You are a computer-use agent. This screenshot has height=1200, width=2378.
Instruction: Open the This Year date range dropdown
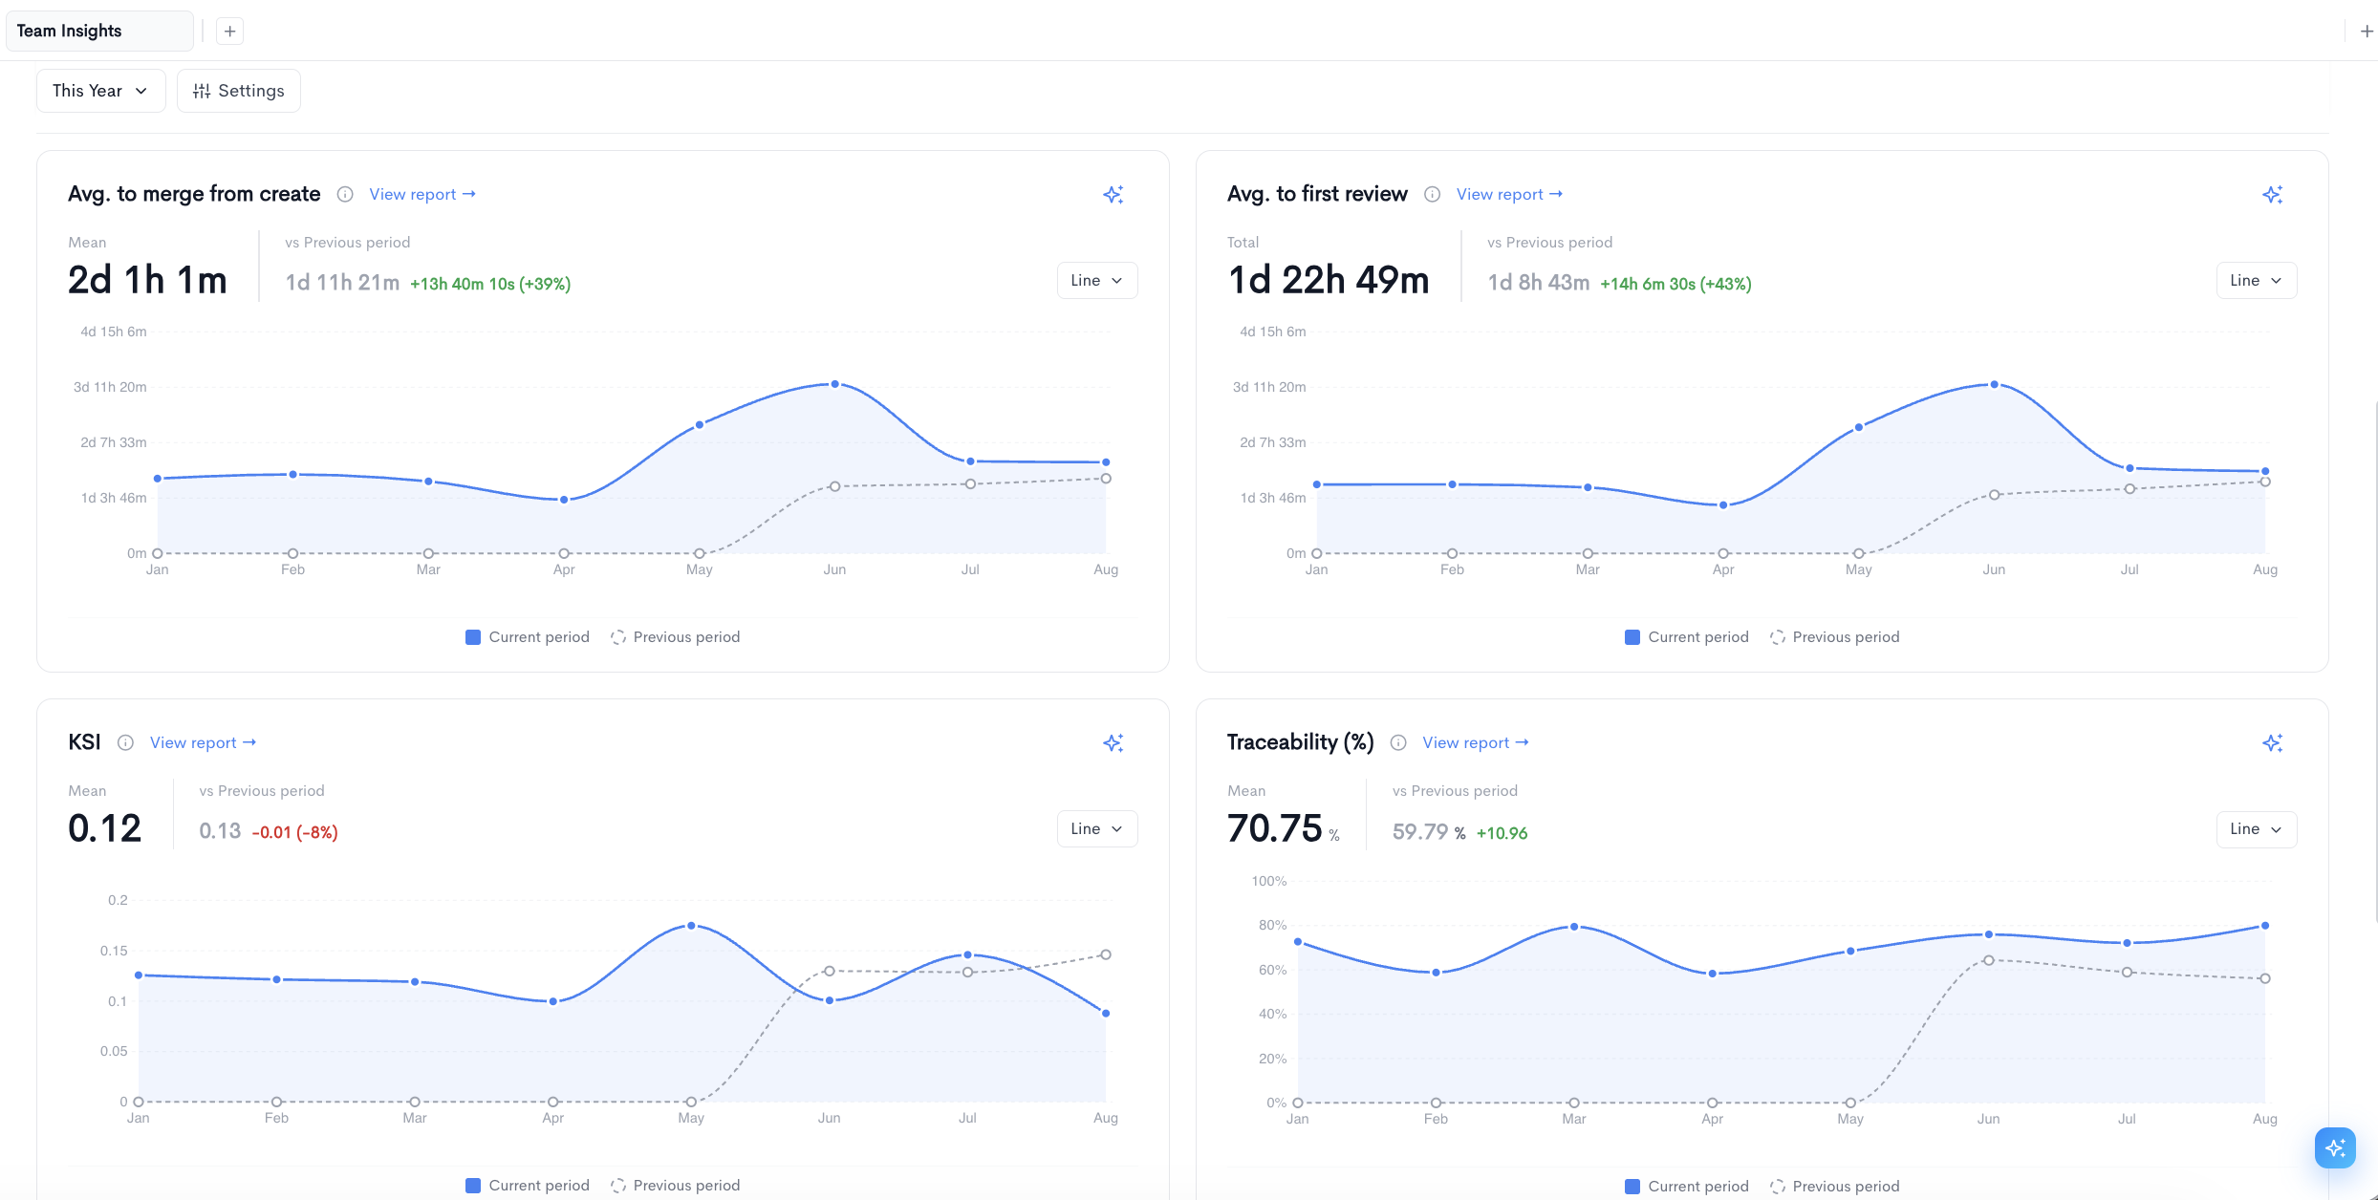click(100, 91)
